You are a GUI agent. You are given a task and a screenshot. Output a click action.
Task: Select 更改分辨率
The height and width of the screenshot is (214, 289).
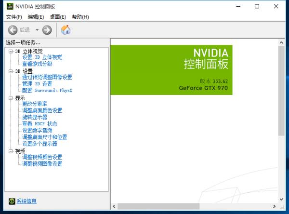click(x=35, y=104)
